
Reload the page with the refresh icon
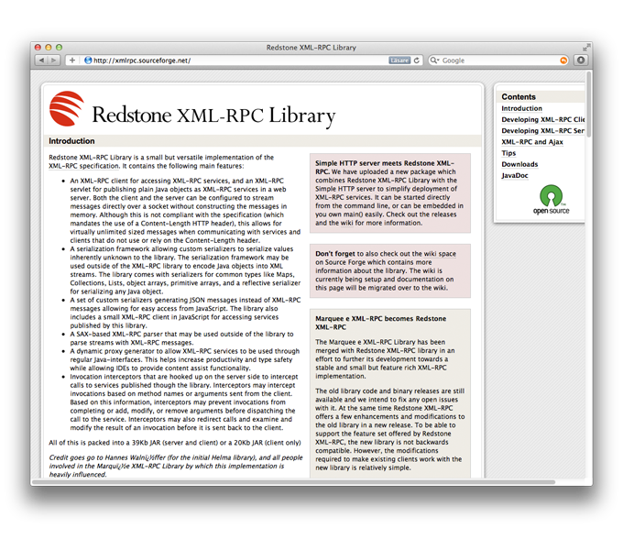pos(416,60)
